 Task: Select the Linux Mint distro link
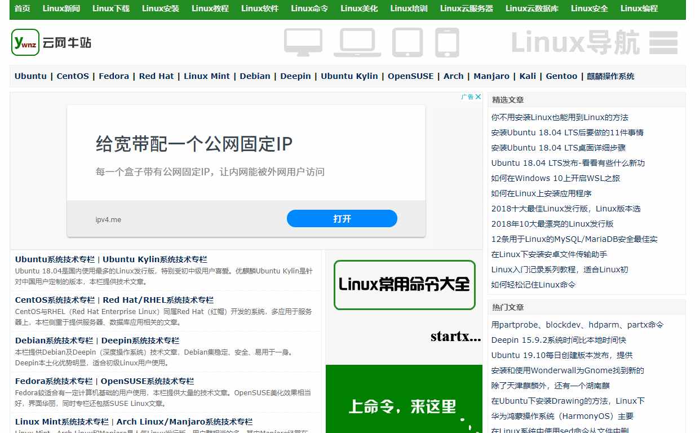click(207, 76)
